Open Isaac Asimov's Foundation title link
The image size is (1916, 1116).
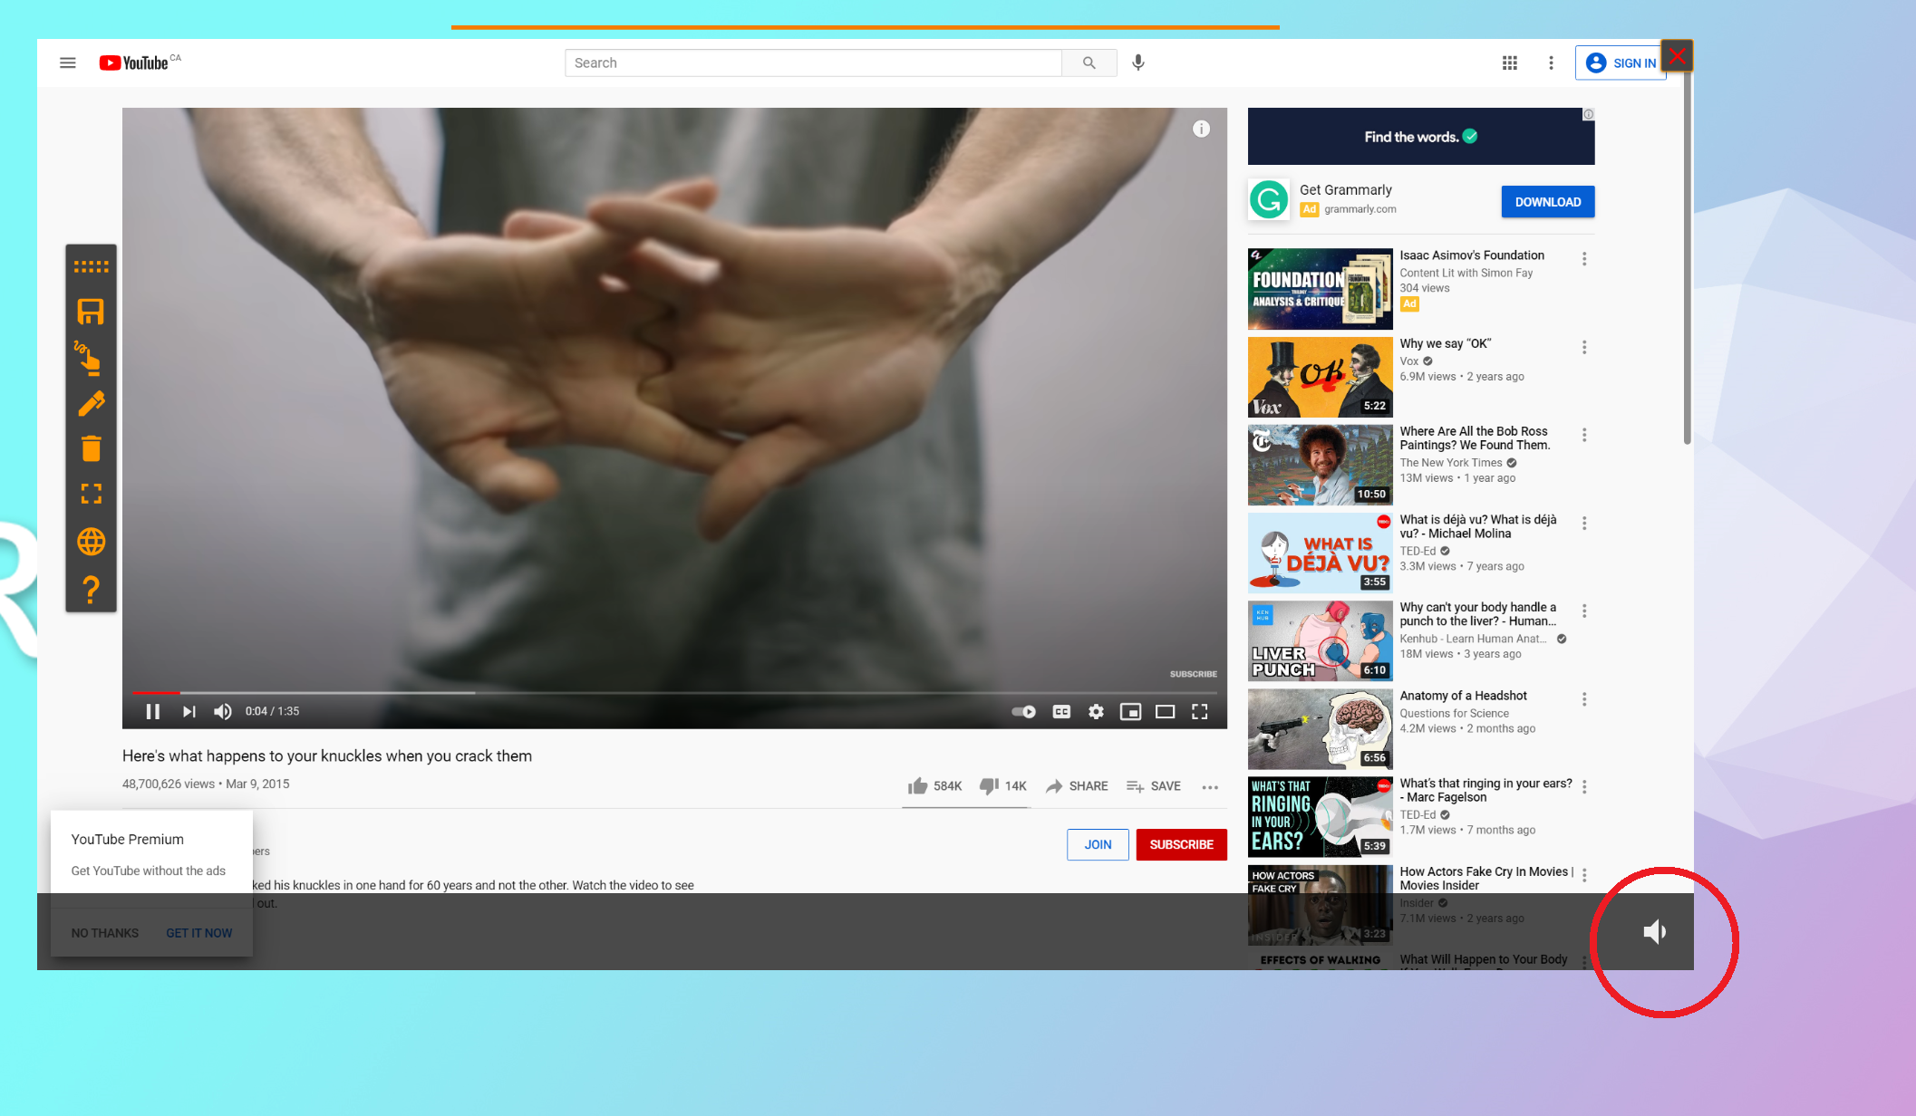click(x=1472, y=255)
